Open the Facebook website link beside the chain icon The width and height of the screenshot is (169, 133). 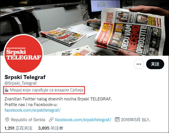tap(83, 120)
